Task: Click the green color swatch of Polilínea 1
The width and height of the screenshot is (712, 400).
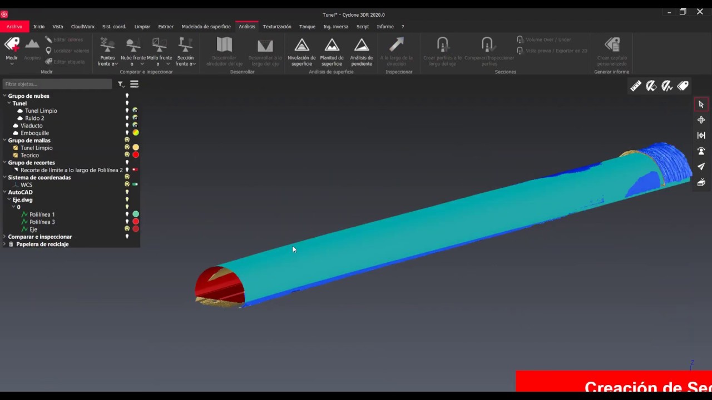Action: point(136,214)
